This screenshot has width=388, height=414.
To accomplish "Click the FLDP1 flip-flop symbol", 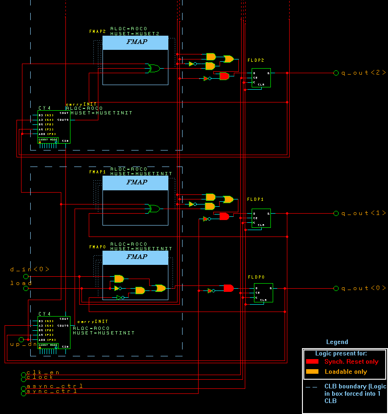I will [261, 217].
